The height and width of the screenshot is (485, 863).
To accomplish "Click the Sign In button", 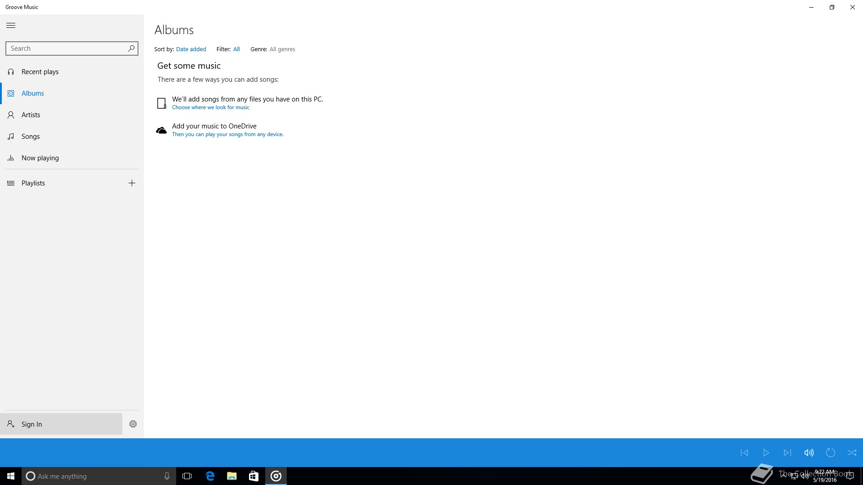I will click(x=61, y=424).
